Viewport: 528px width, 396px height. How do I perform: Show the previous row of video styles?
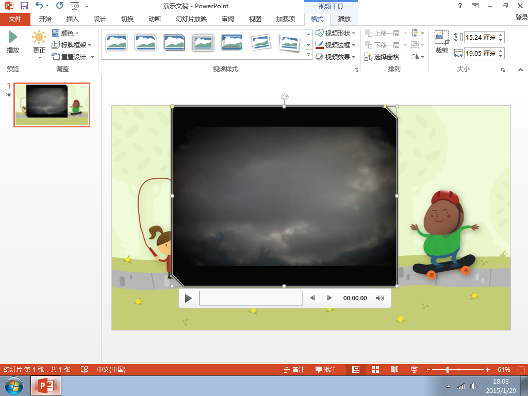[308, 34]
